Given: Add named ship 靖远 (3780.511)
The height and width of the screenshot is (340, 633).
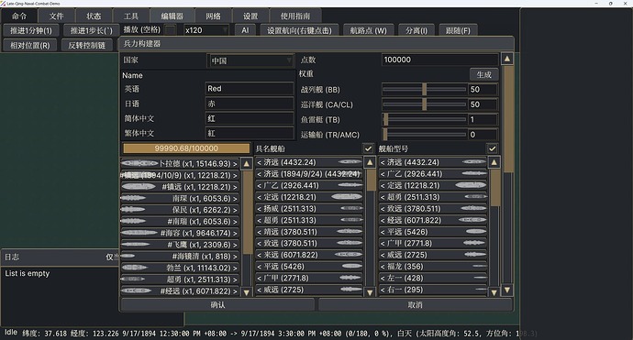Looking at the screenshot, I should (x=309, y=232).
